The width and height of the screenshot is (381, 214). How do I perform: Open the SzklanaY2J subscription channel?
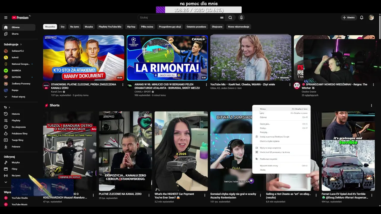(18, 51)
